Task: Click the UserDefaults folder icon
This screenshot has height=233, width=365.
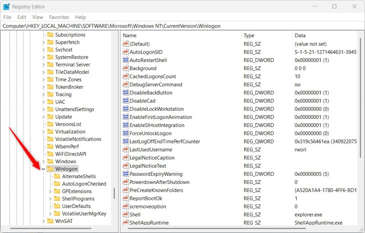Action: pos(57,206)
